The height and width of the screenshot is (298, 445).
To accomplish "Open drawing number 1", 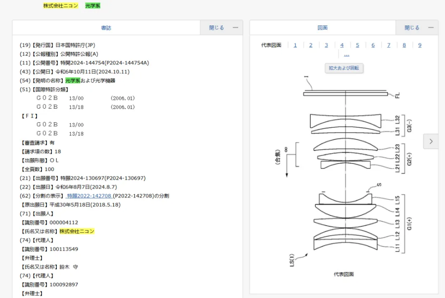I will pyautogui.click(x=295, y=45).
